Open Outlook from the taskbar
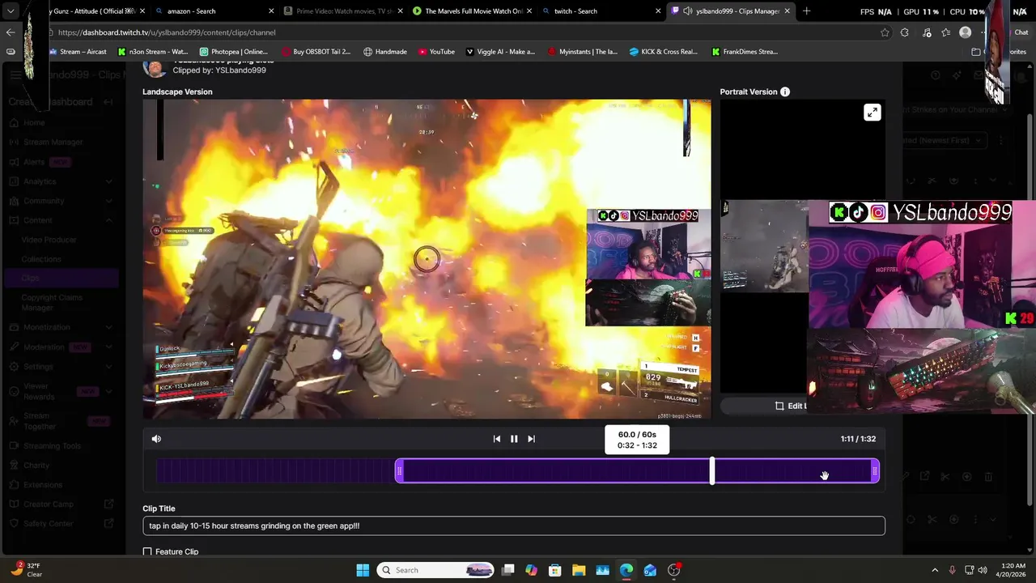This screenshot has height=583, width=1036. click(650, 570)
